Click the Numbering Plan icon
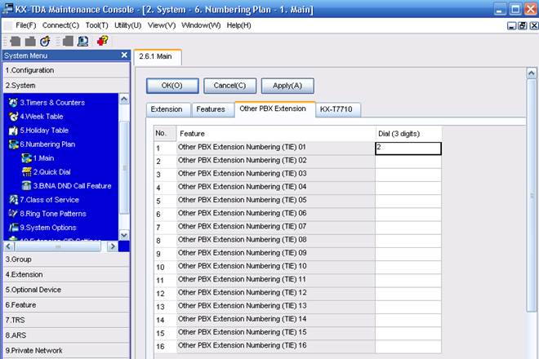 13,144
